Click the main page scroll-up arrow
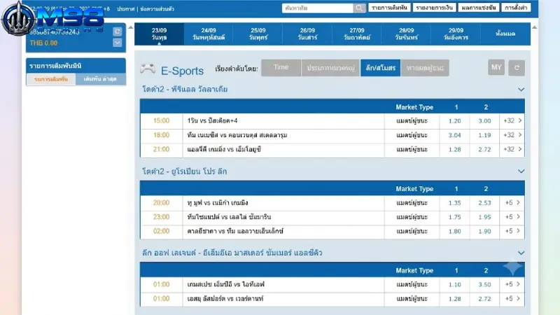 pyautogui.click(x=534, y=27)
